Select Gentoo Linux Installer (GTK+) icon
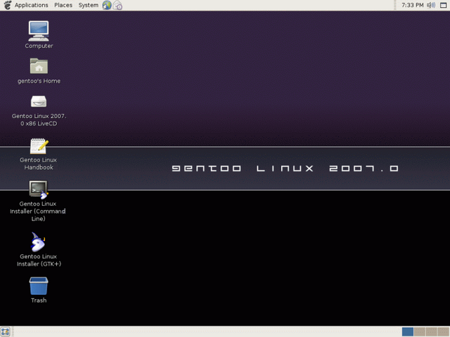This screenshot has height=337, width=450. pyautogui.click(x=38, y=242)
